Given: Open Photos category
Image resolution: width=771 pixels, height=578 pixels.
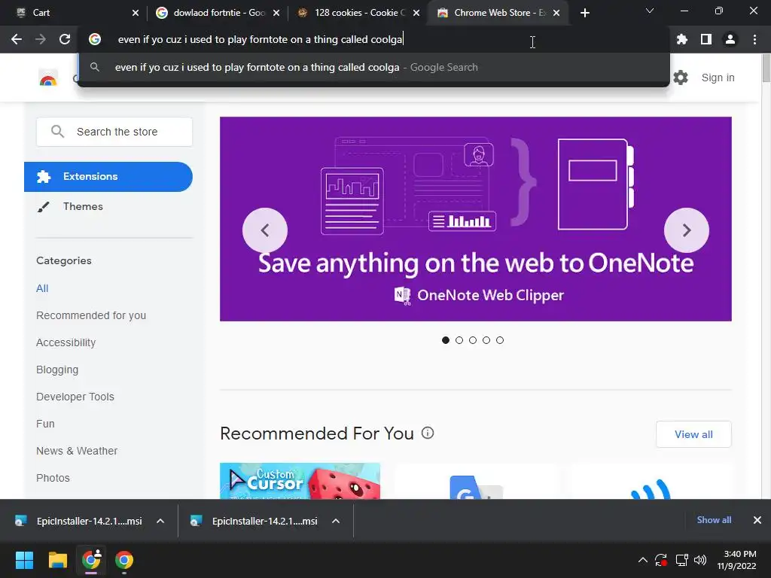Looking at the screenshot, I should tap(53, 478).
